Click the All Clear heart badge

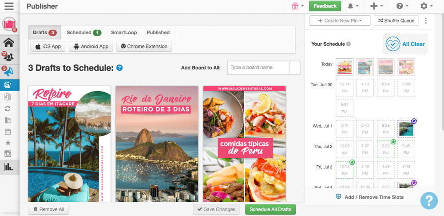[405, 44]
